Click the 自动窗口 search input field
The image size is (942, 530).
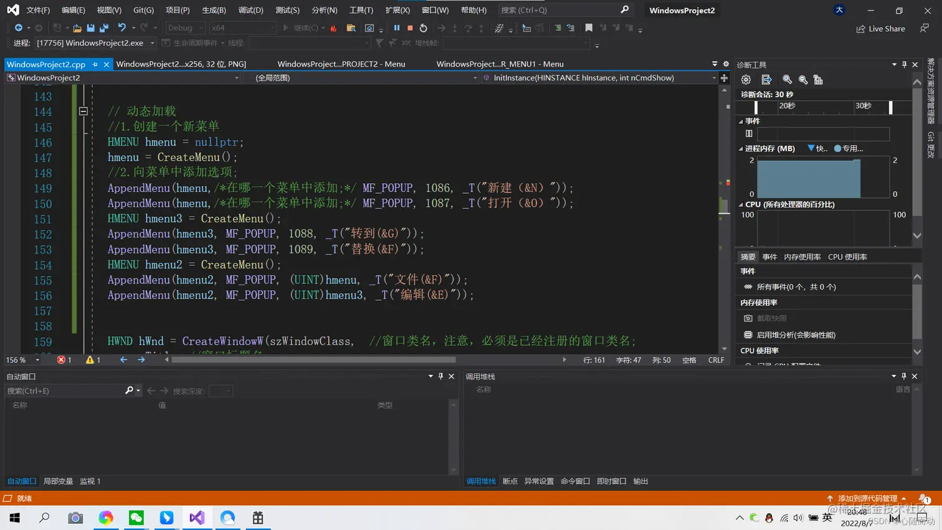[x=65, y=391]
